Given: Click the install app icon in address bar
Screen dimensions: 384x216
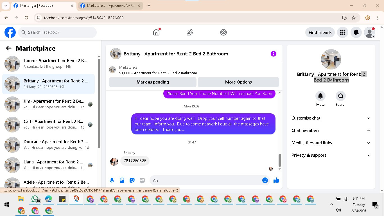Looking at the screenshot, I should click(345, 18).
